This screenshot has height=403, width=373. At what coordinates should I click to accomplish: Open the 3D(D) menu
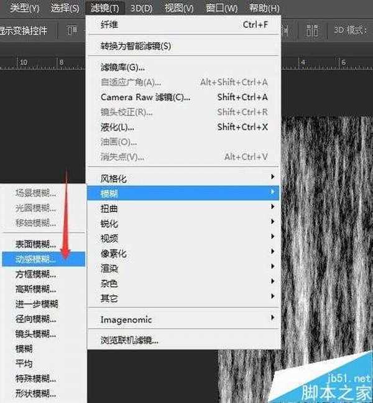pyautogui.click(x=141, y=8)
